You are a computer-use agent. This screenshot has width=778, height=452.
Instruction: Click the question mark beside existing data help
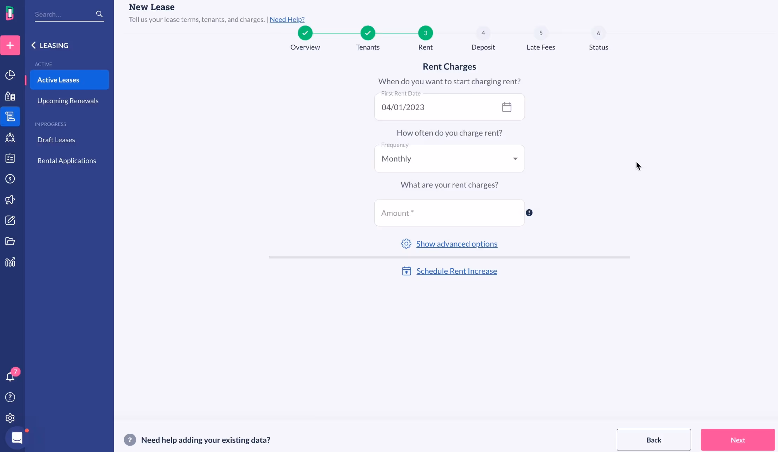[x=130, y=440]
